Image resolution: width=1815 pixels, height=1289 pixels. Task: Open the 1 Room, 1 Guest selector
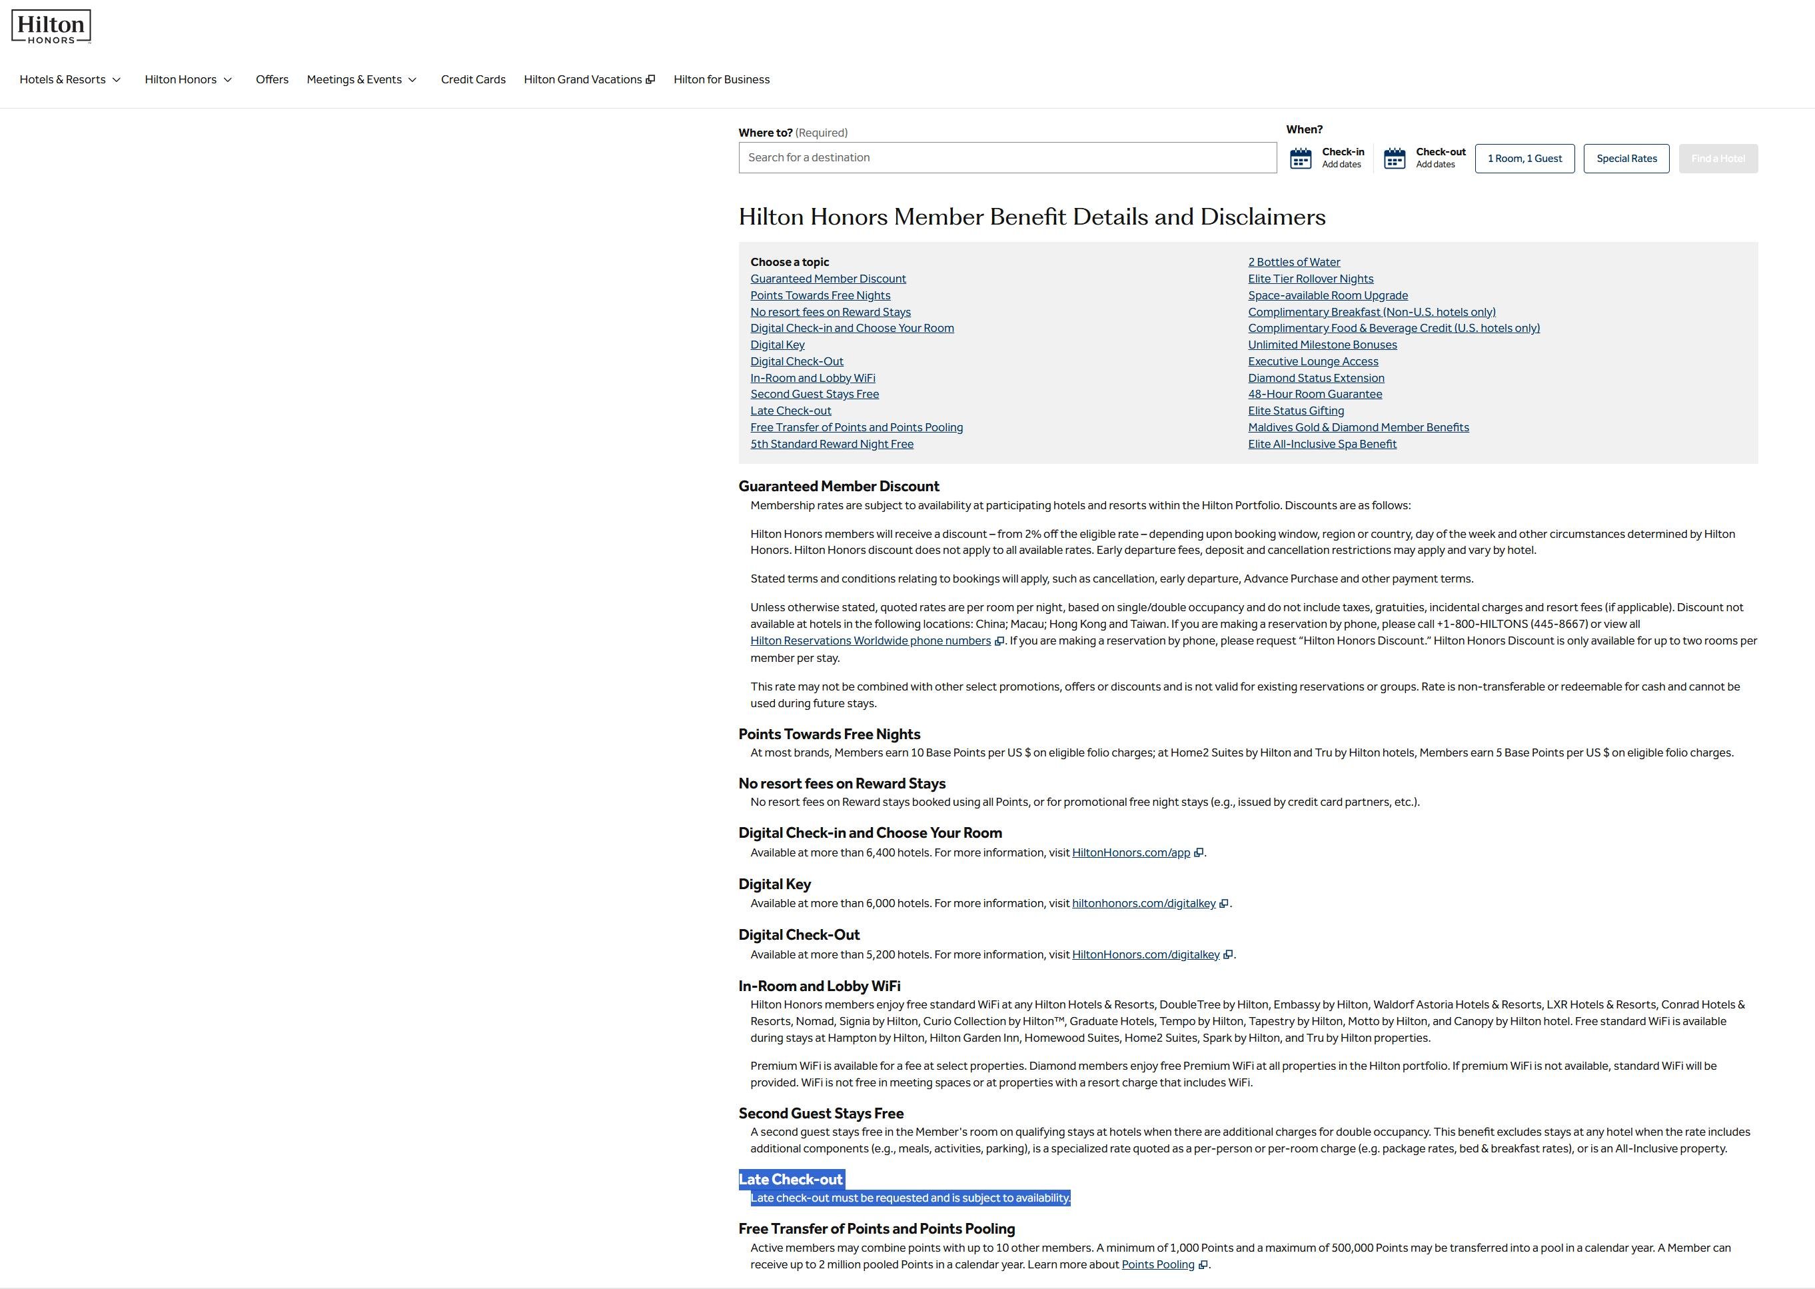1524,159
